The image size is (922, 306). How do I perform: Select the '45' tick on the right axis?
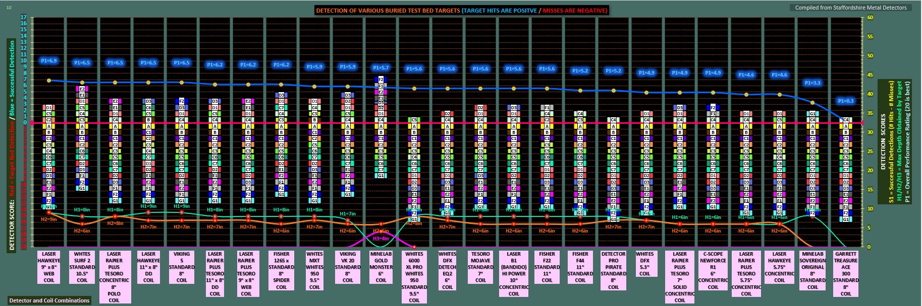pyautogui.click(x=869, y=75)
